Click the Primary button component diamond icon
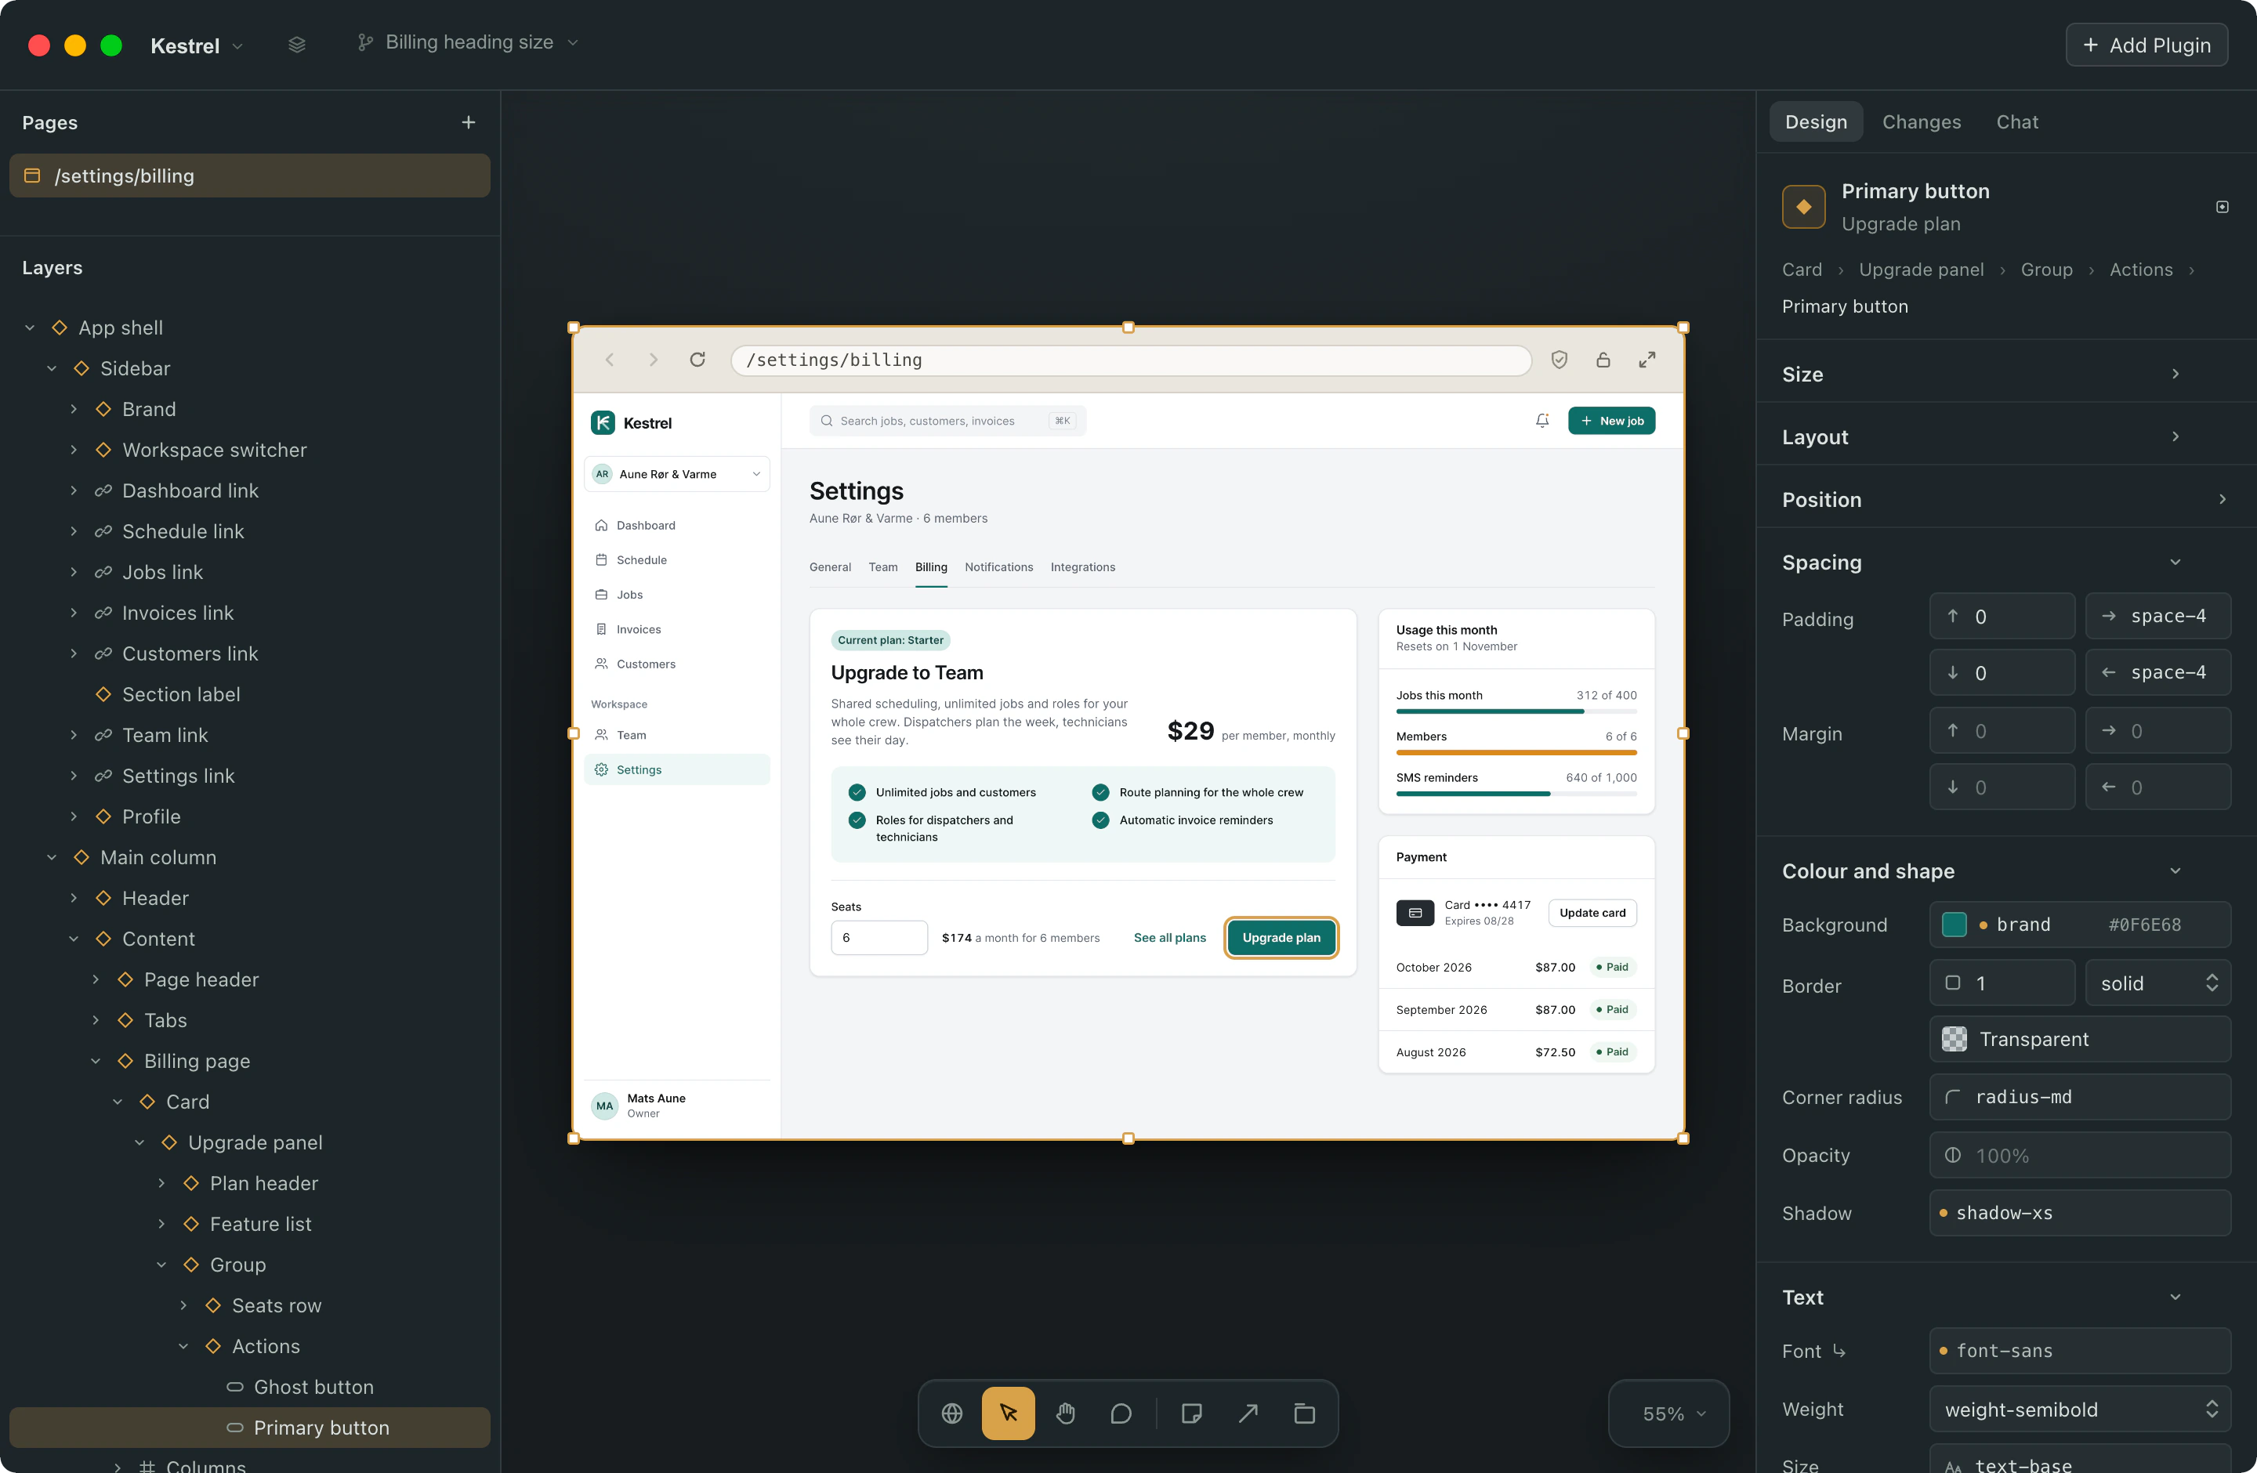 point(1802,207)
